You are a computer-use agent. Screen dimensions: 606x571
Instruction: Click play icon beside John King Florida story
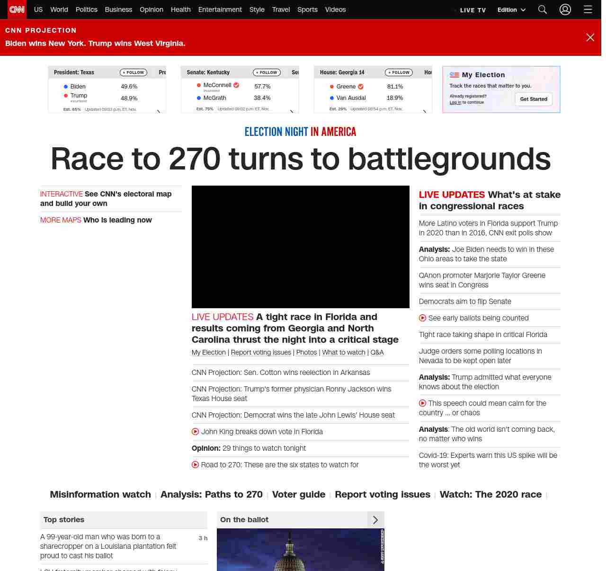195,432
